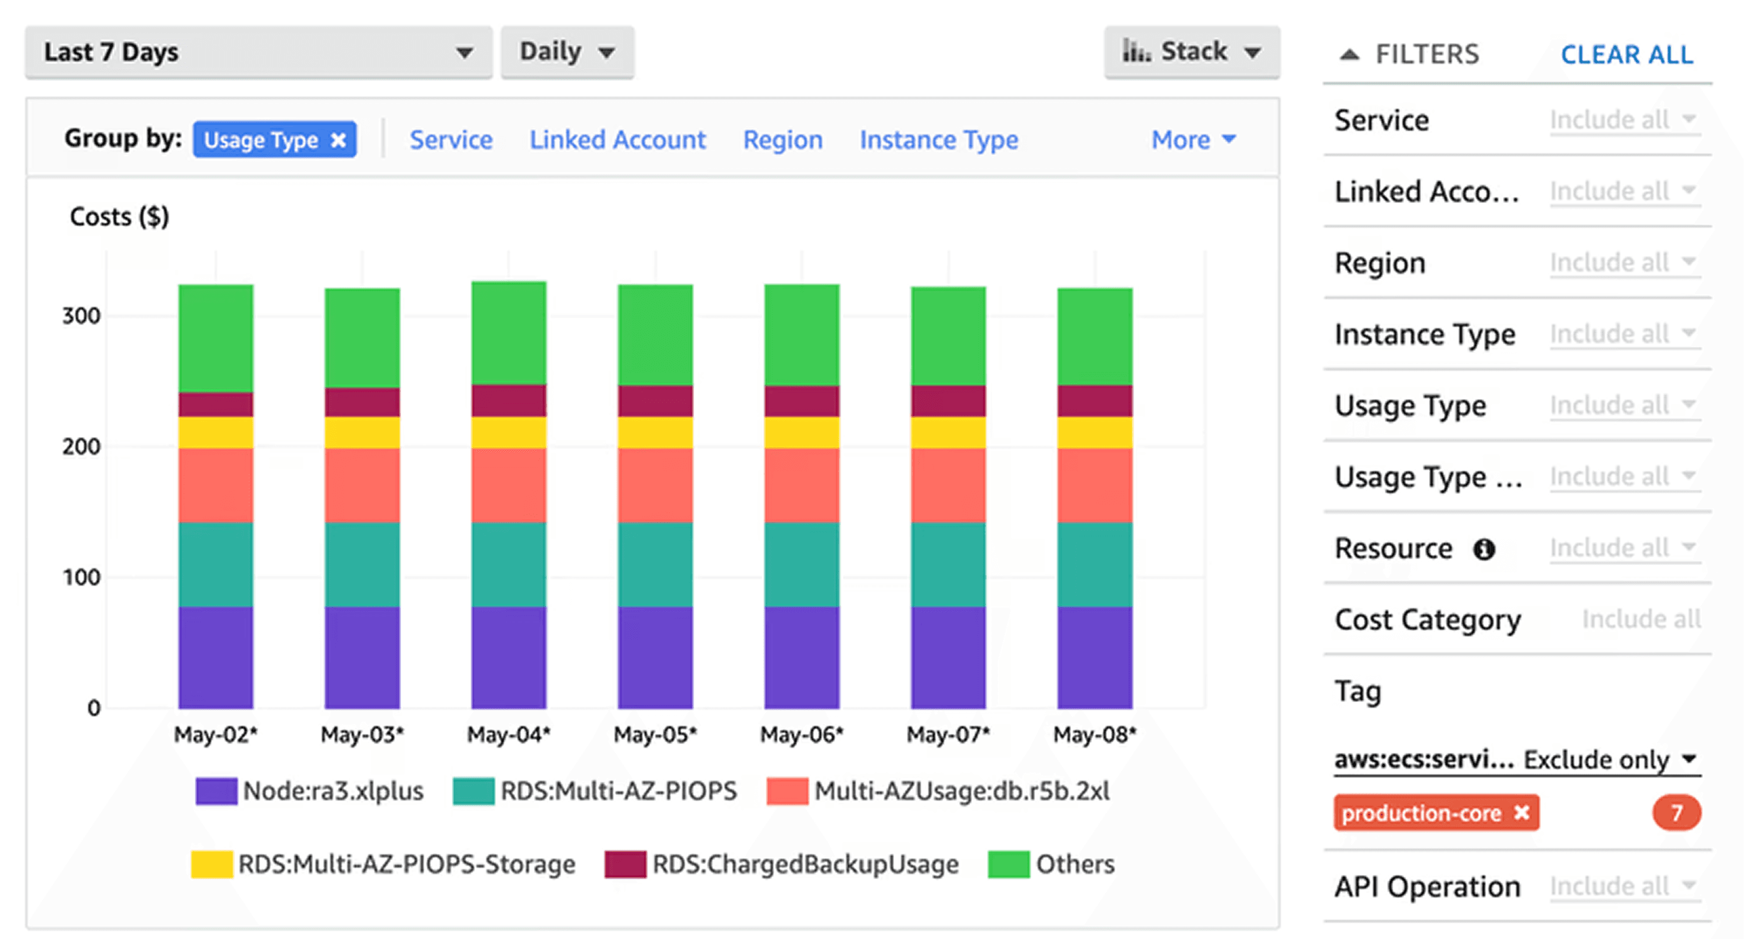This screenshot has height=939, width=1744.
Task: Remove the Usage Type group-by chip
Action: coord(338,140)
